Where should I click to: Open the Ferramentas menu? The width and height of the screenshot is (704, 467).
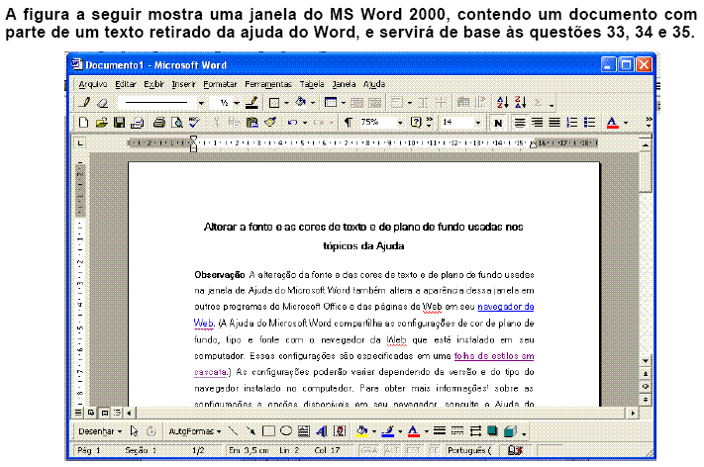pos(268,84)
